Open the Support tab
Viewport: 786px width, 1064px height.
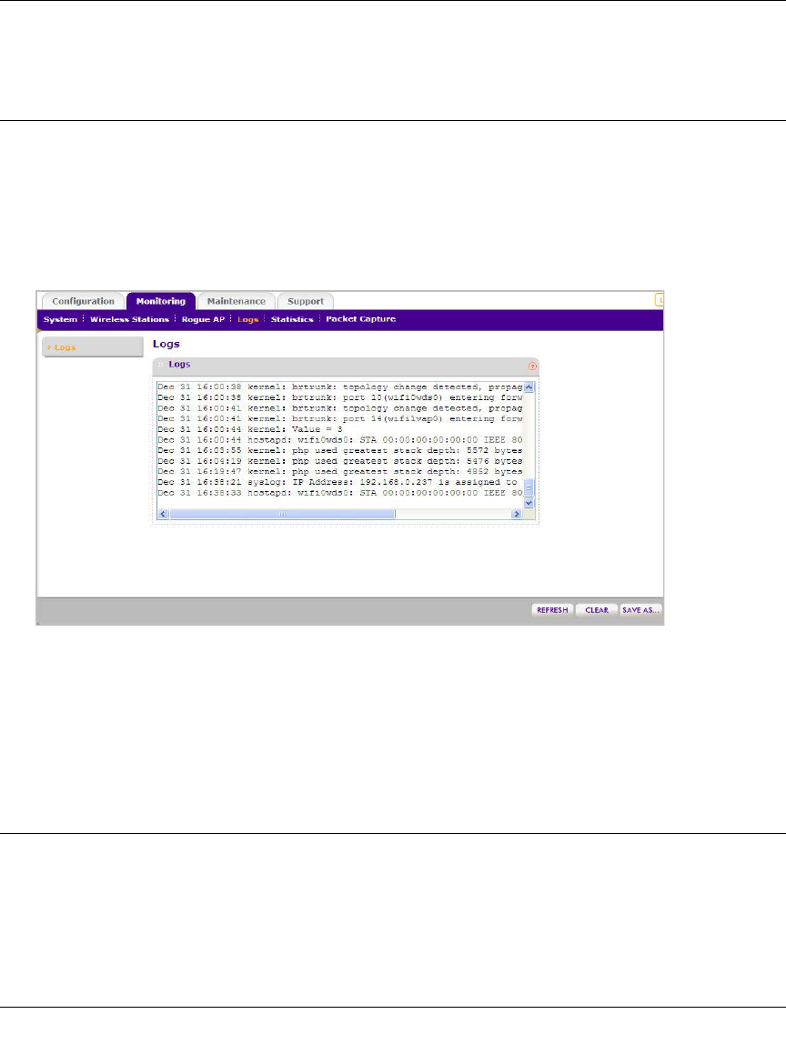(x=306, y=301)
